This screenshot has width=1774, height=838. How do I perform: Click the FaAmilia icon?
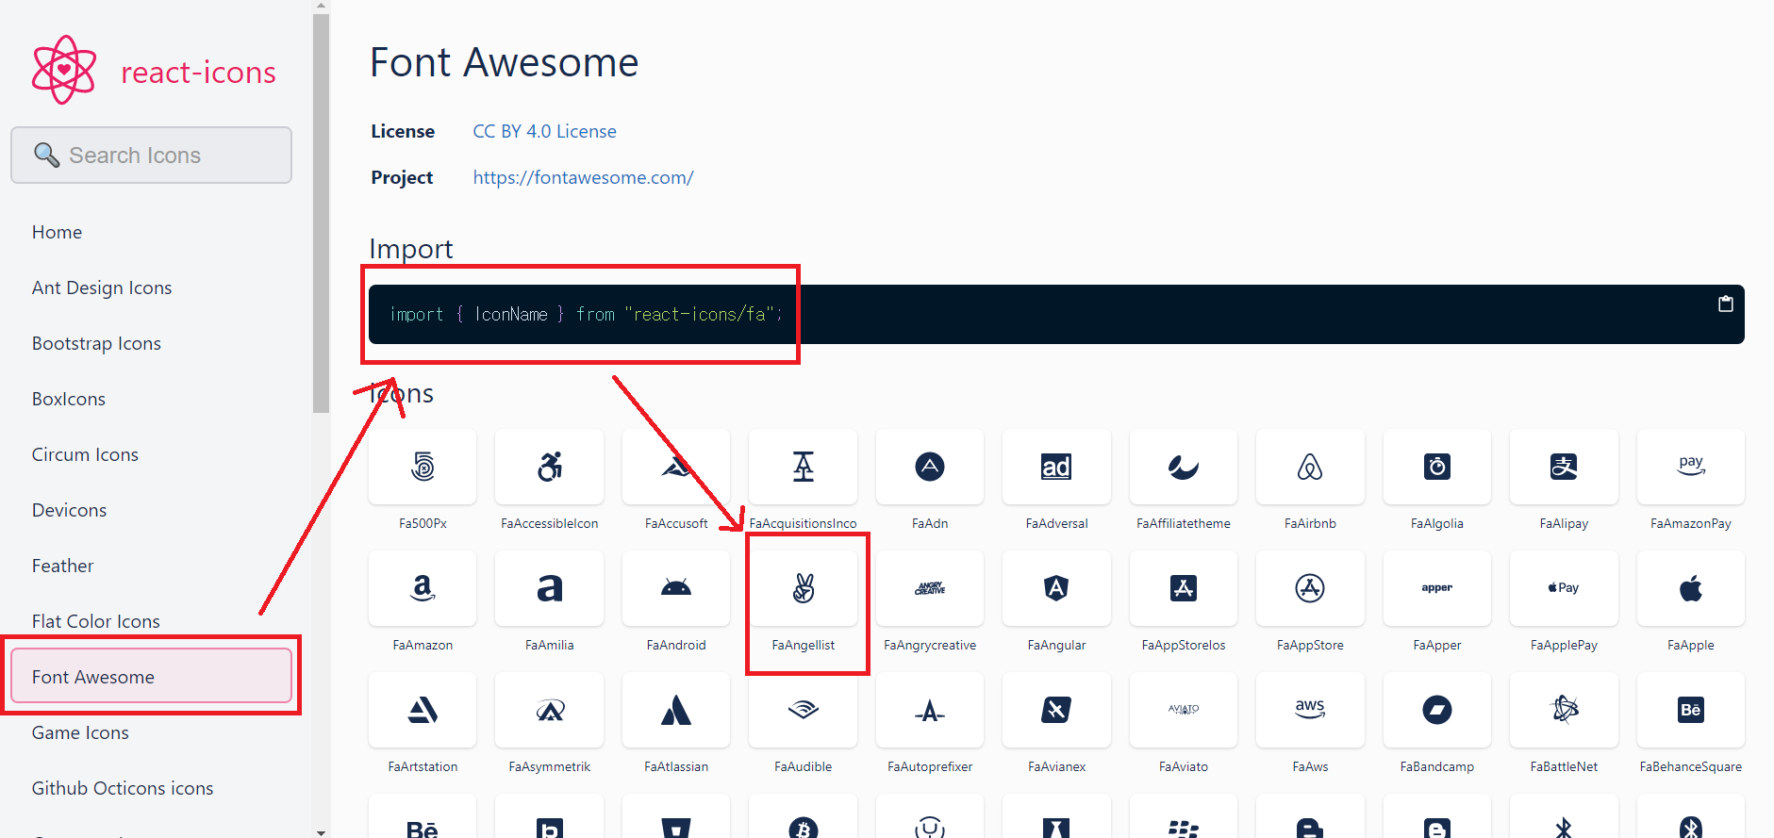coord(550,588)
